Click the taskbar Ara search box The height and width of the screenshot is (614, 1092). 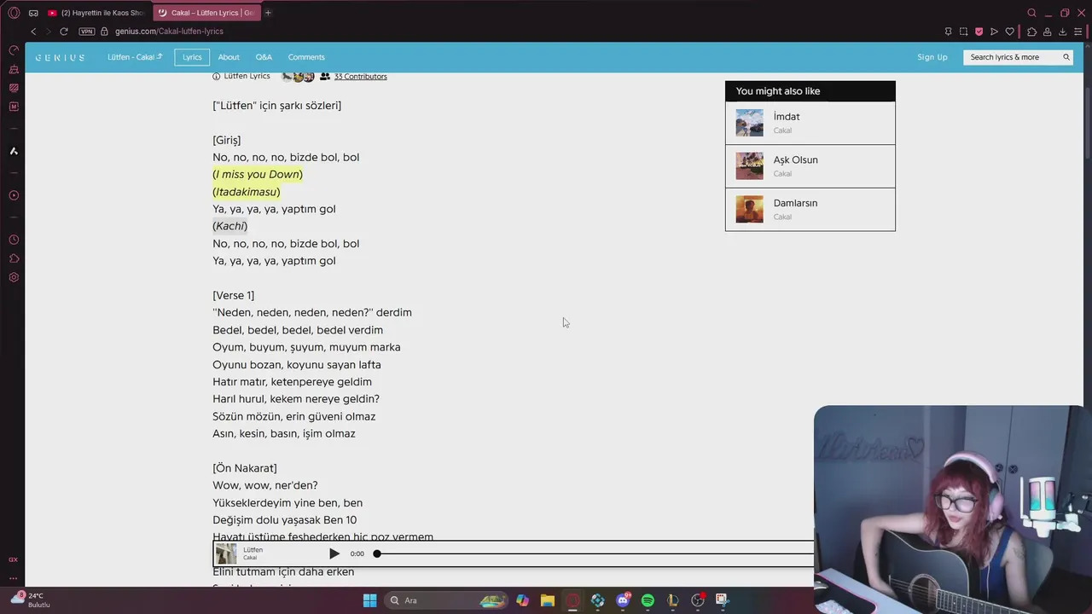(446, 600)
